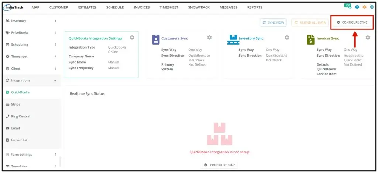Select Ring Central in the sidebar
The height and width of the screenshot is (173, 378).
[x=21, y=116]
